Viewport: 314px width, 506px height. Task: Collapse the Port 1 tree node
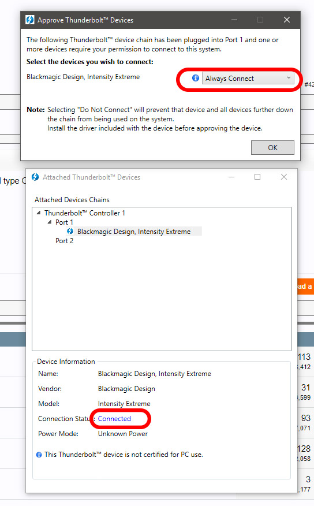point(50,222)
